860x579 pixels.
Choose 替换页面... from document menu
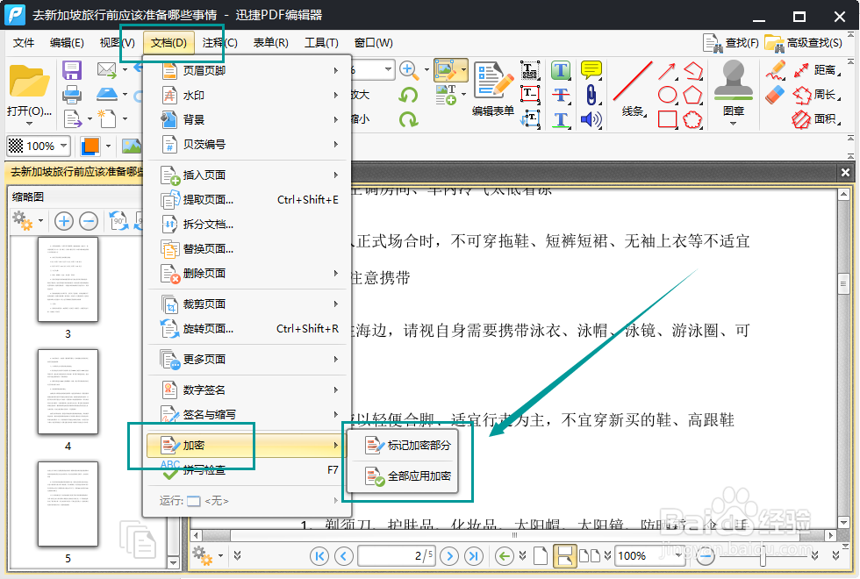point(248,249)
